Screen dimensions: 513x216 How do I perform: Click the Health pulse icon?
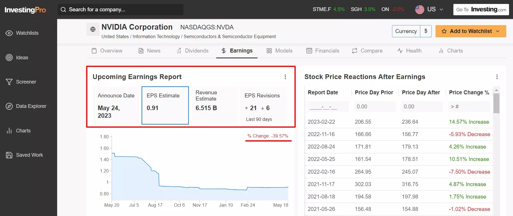(x=400, y=51)
